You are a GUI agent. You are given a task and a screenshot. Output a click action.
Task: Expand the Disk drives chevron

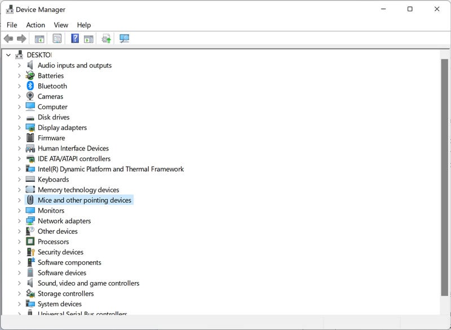(19, 117)
